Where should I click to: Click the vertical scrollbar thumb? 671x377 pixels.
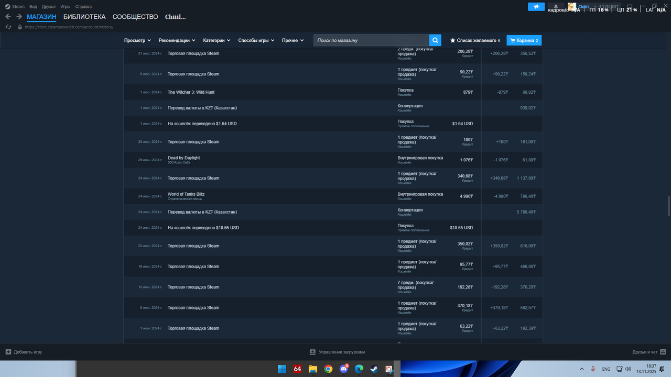(x=668, y=206)
